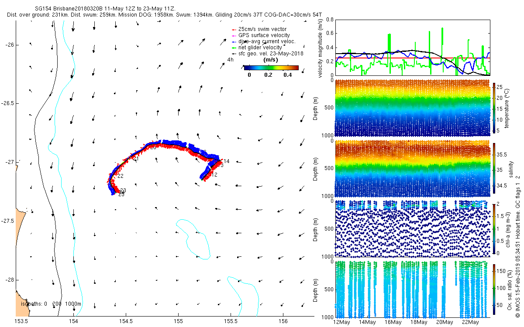Click the salinity vertical colorbar
This screenshot has width=524, height=327.
(x=494, y=168)
